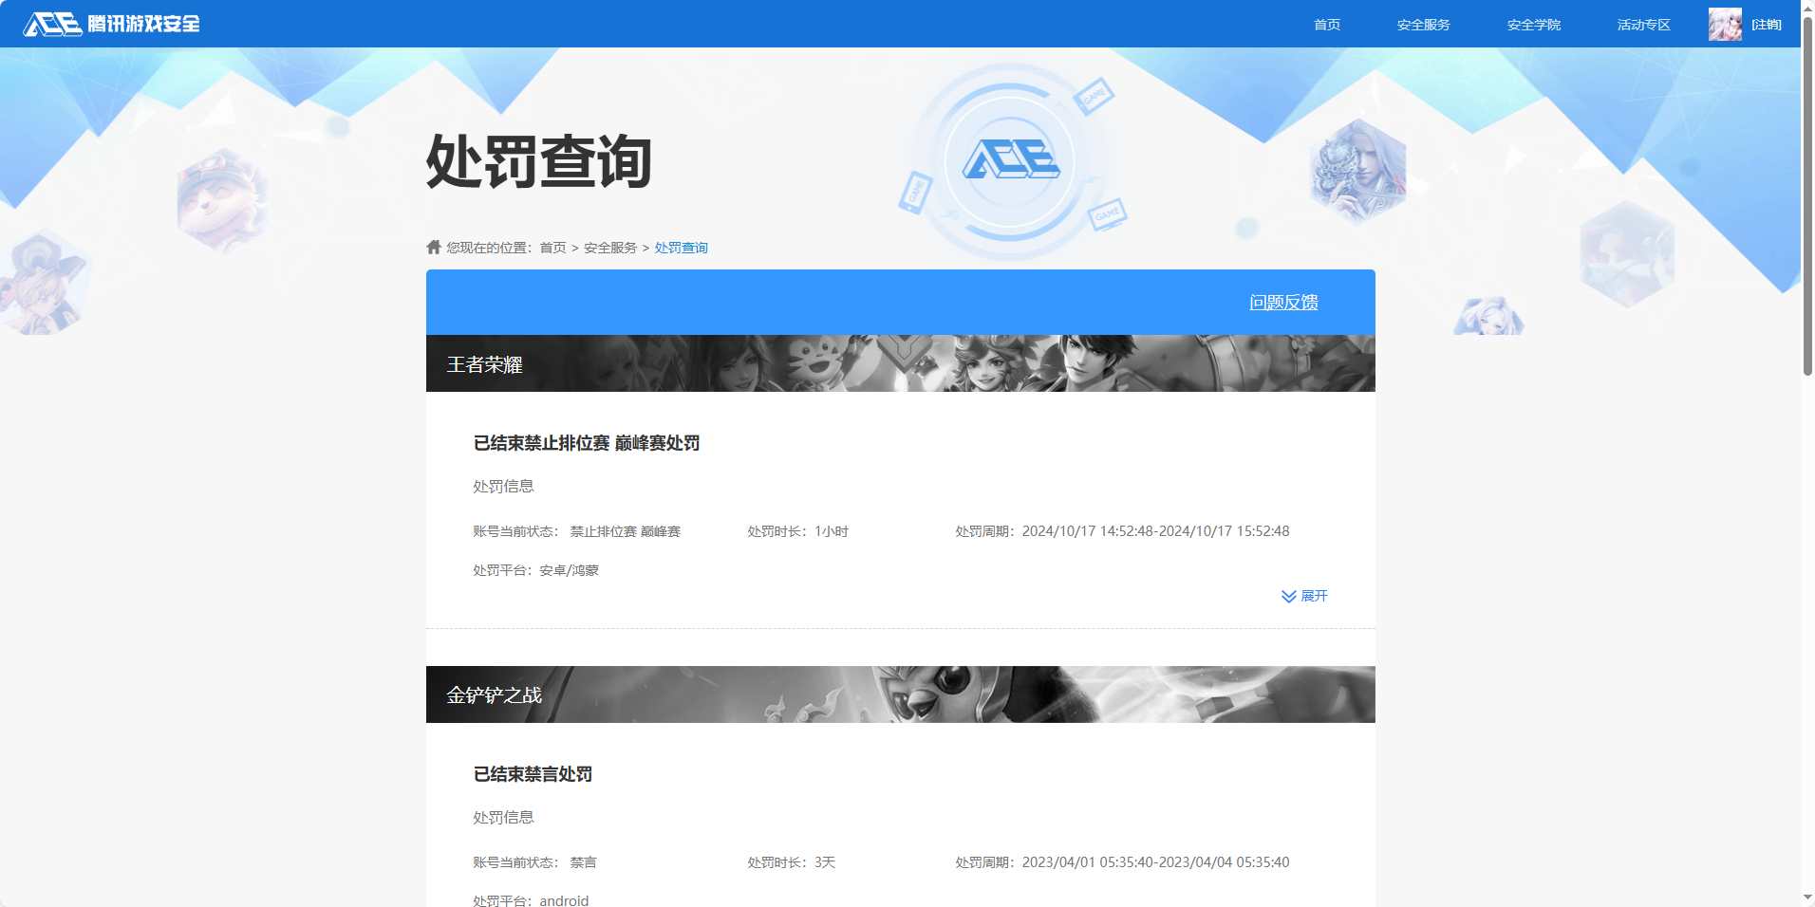Click the ACE 腾讯游戏安全 logo
Image resolution: width=1815 pixels, height=907 pixels.
(111, 24)
